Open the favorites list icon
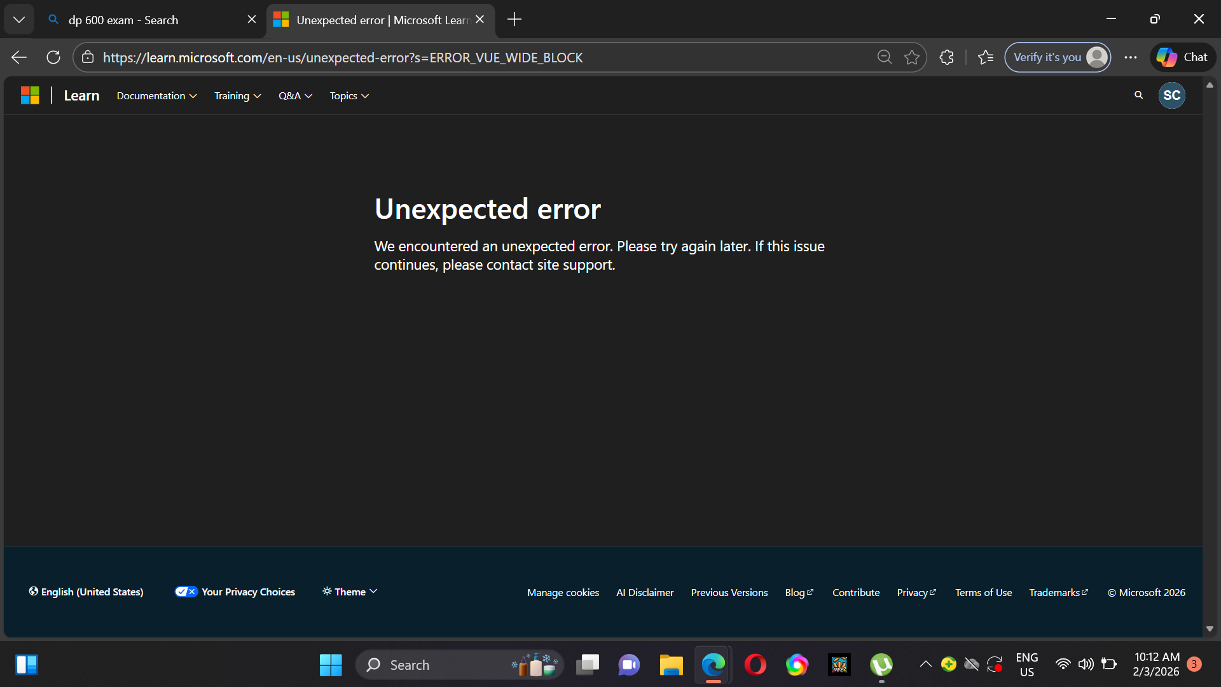The image size is (1221, 687). click(x=986, y=57)
